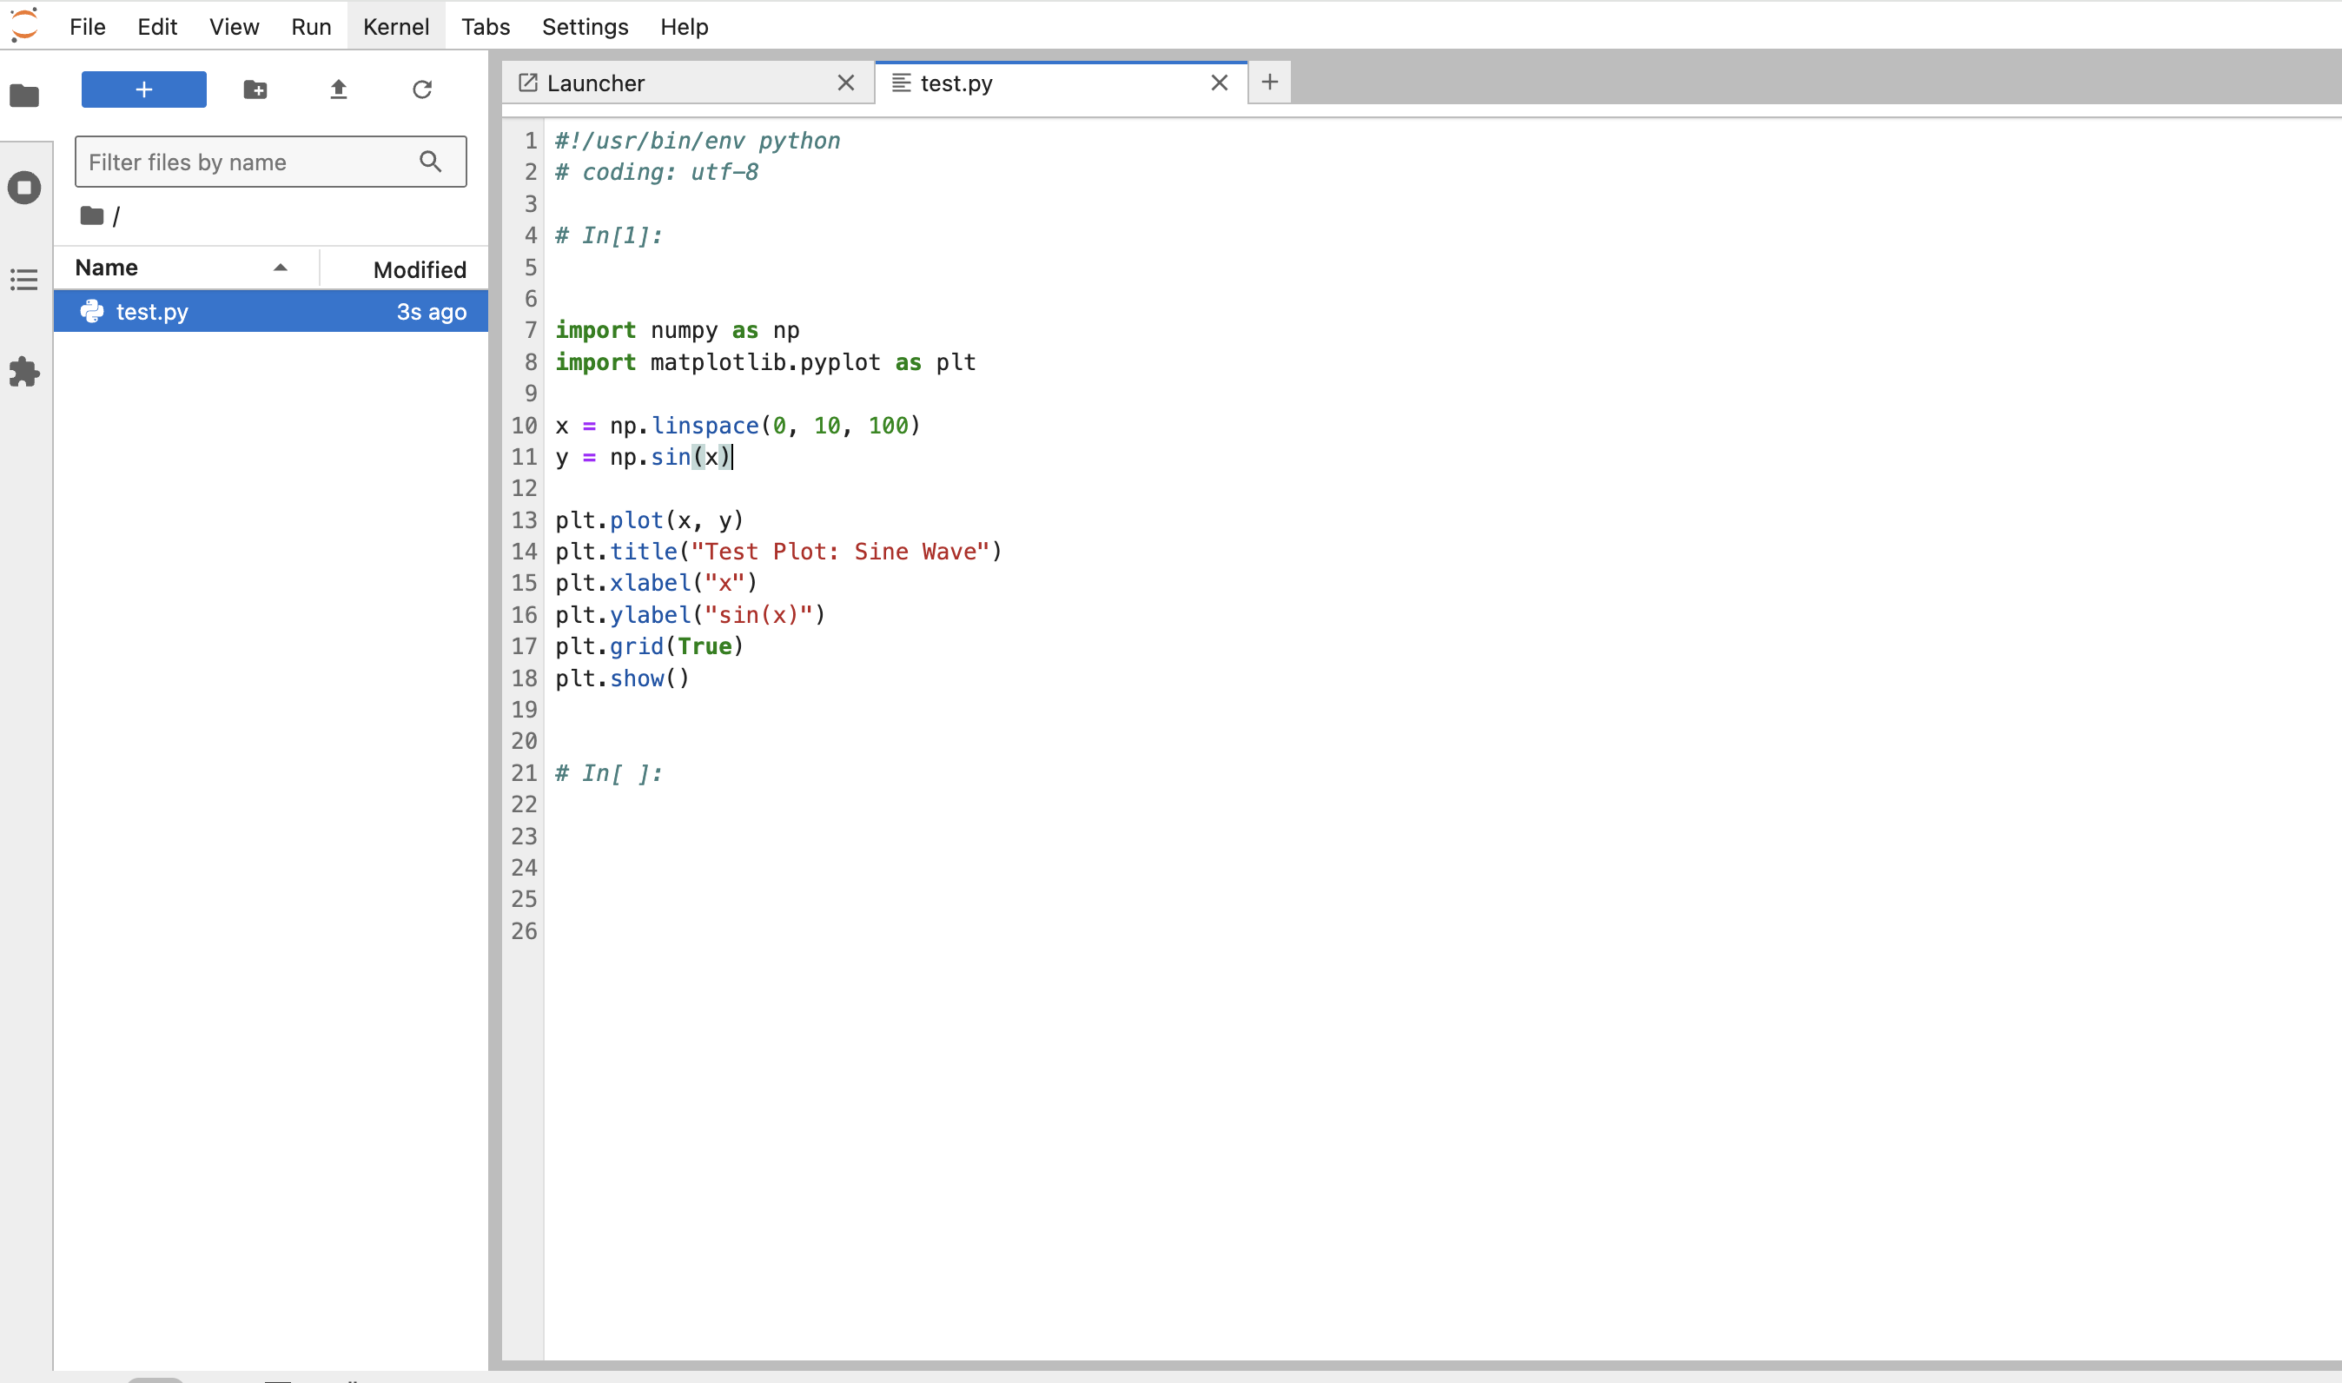Add a new tab with plus button
The height and width of the screenshot is (1383, 2342).
(x=1269, y=82)
